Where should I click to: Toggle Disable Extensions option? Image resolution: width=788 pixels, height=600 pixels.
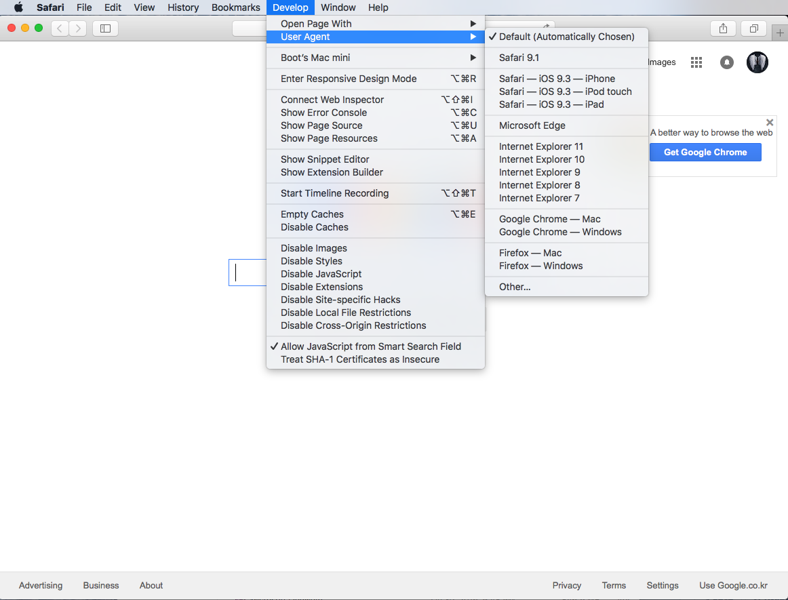[x=376, y=287]
